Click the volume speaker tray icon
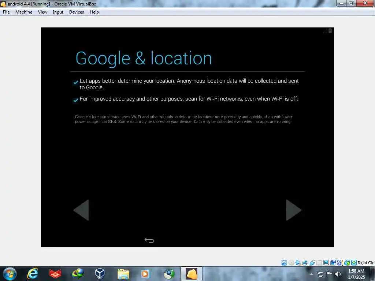This screenshot has height=281, width=375. 338,274
